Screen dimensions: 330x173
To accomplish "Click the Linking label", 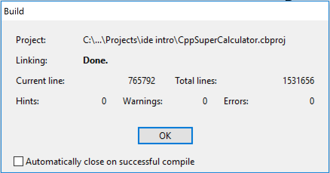I will pos(32,60).
